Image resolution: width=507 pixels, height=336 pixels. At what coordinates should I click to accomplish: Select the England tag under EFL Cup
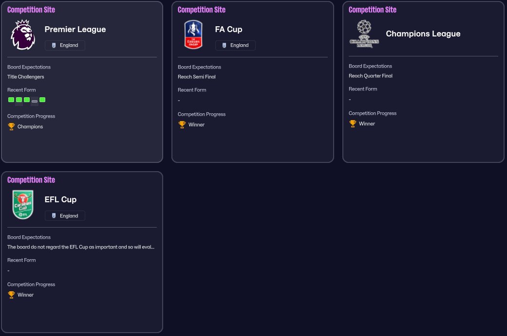point(65,215)
